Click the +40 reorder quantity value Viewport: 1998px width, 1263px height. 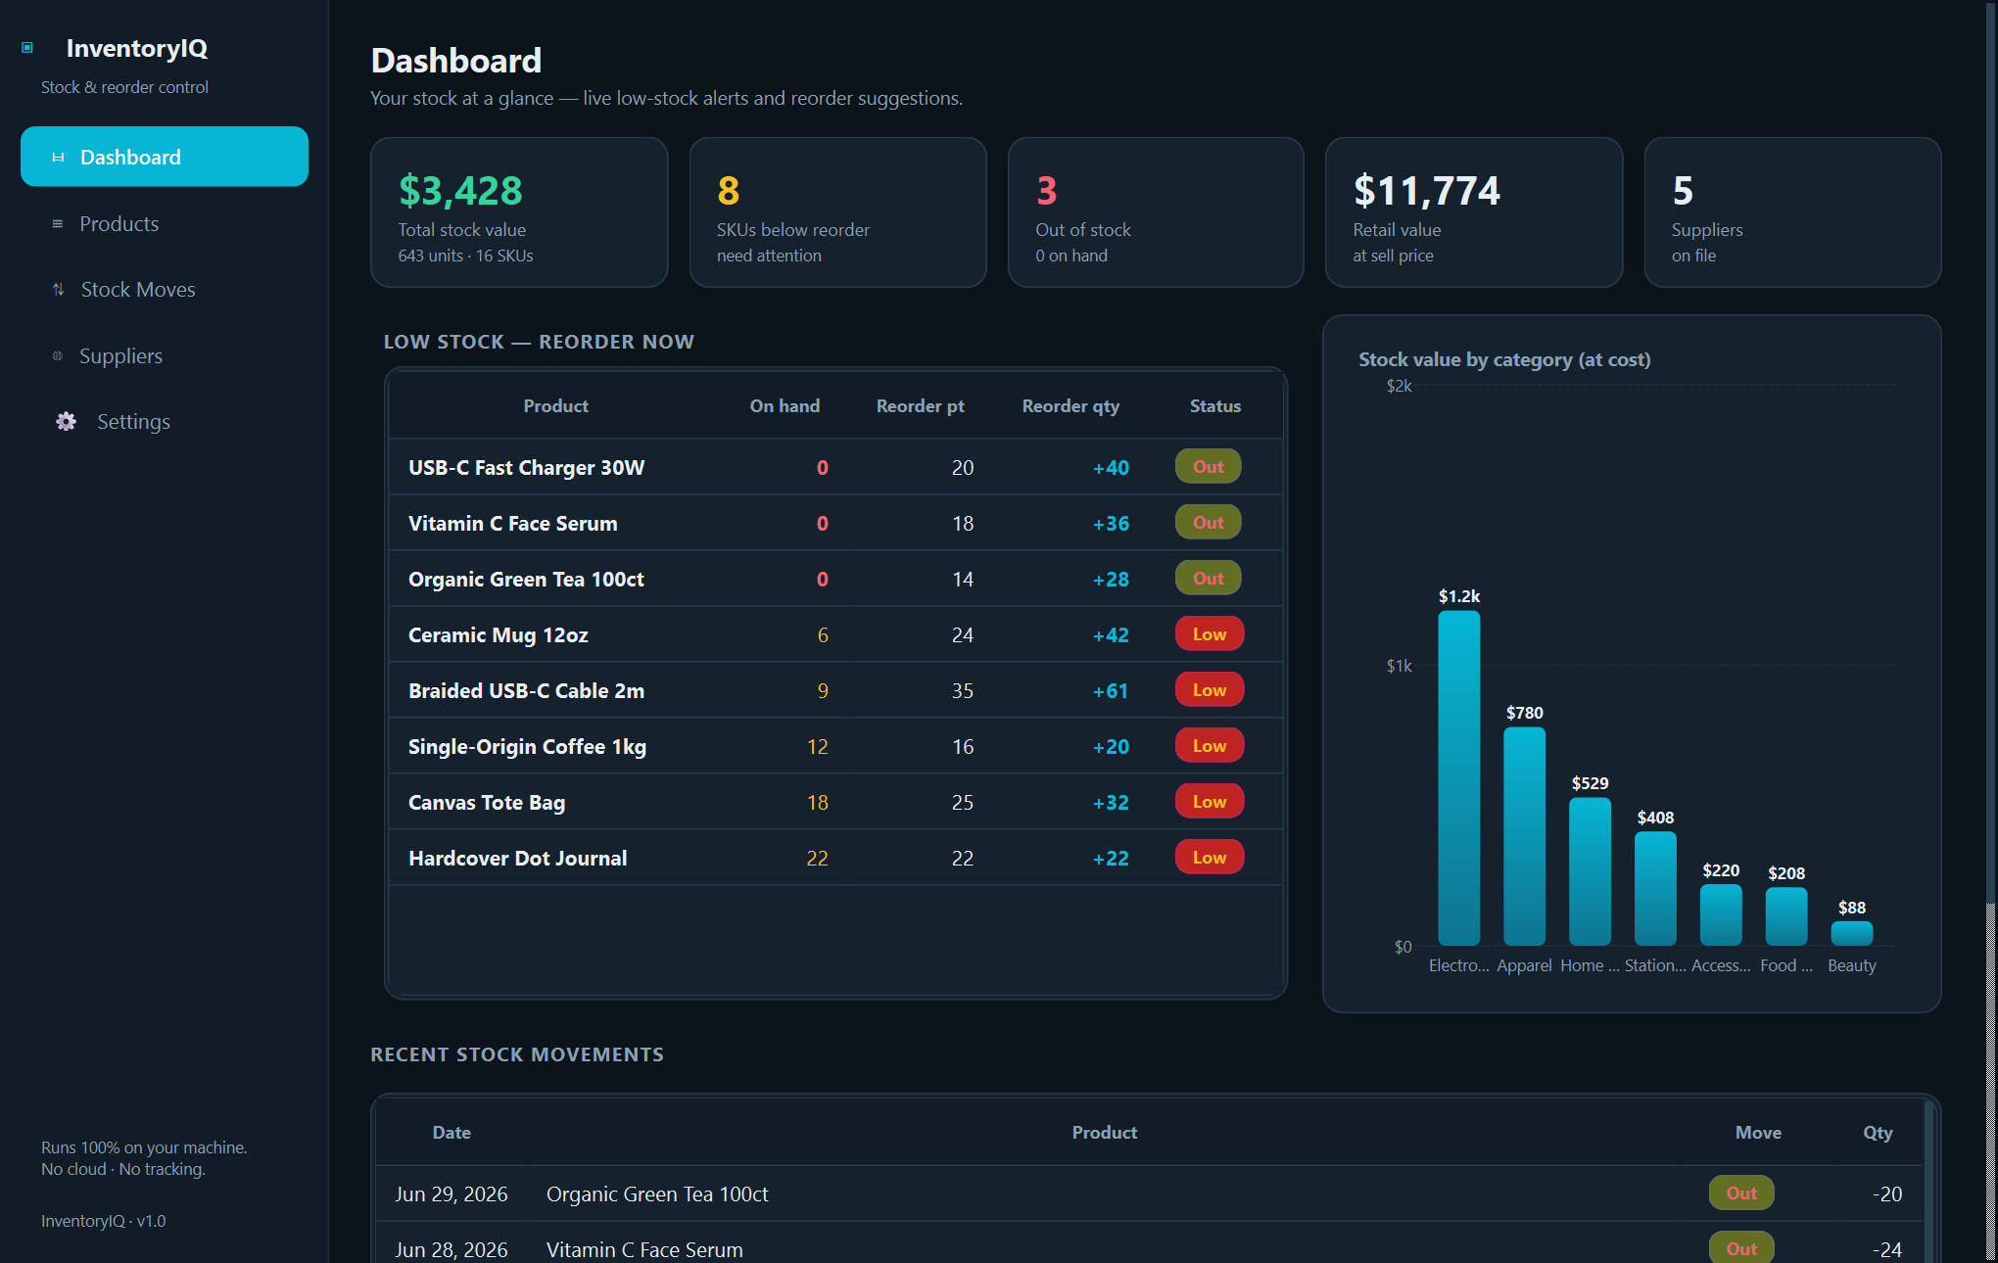click(1111, 468)
